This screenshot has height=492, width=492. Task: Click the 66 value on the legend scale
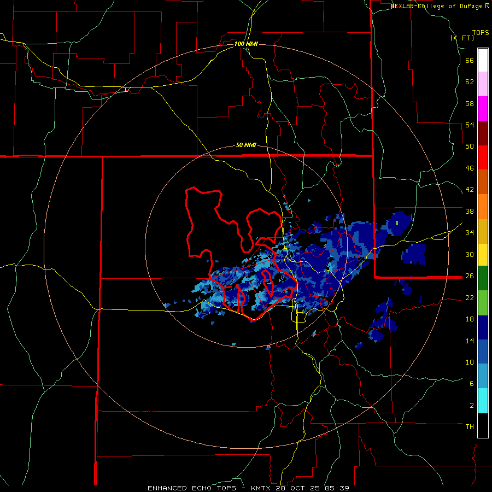click(470, 61)
